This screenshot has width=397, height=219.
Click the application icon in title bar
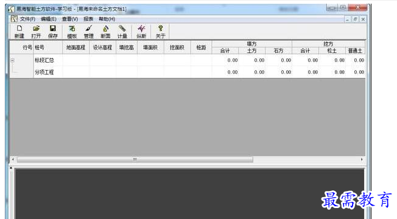11,9
